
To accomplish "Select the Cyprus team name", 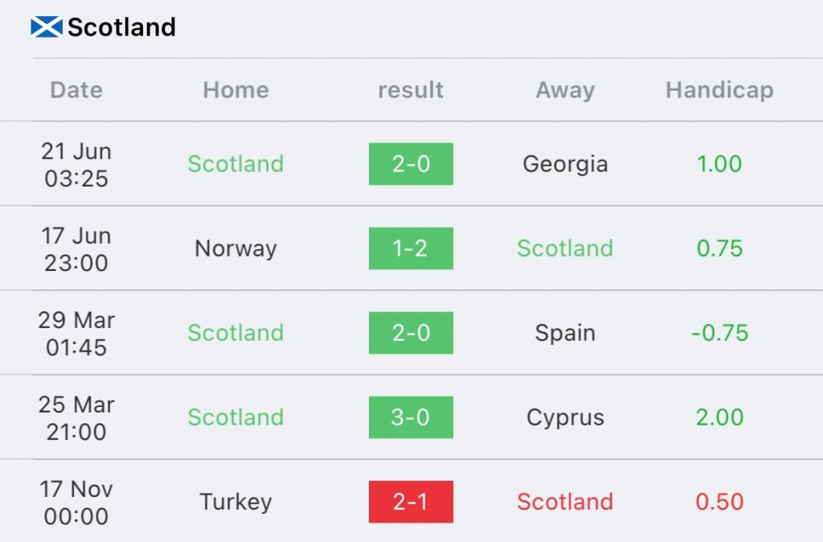I will [x=565, y=417].
